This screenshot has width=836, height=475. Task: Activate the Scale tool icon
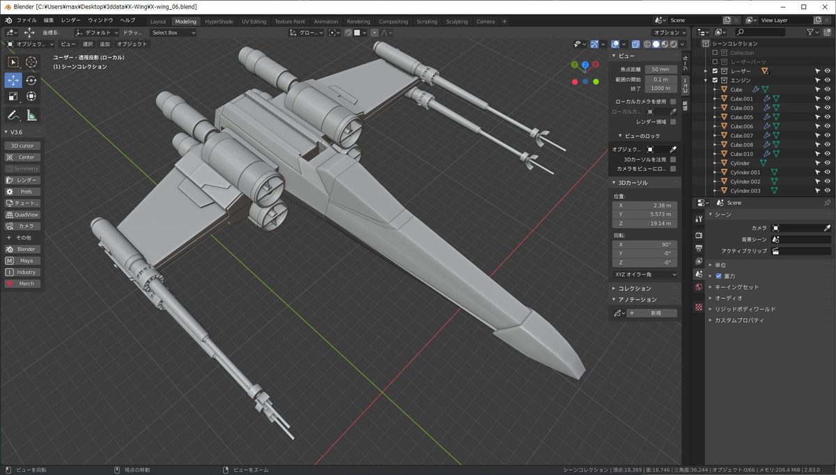tap(13, 96)
